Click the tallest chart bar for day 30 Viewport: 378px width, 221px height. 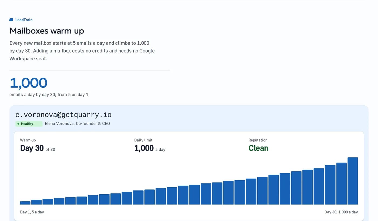point(353,181)
